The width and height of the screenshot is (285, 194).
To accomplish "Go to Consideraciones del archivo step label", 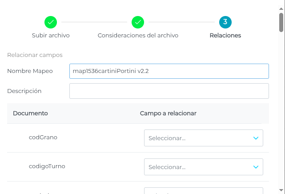I will coord(138,35).
